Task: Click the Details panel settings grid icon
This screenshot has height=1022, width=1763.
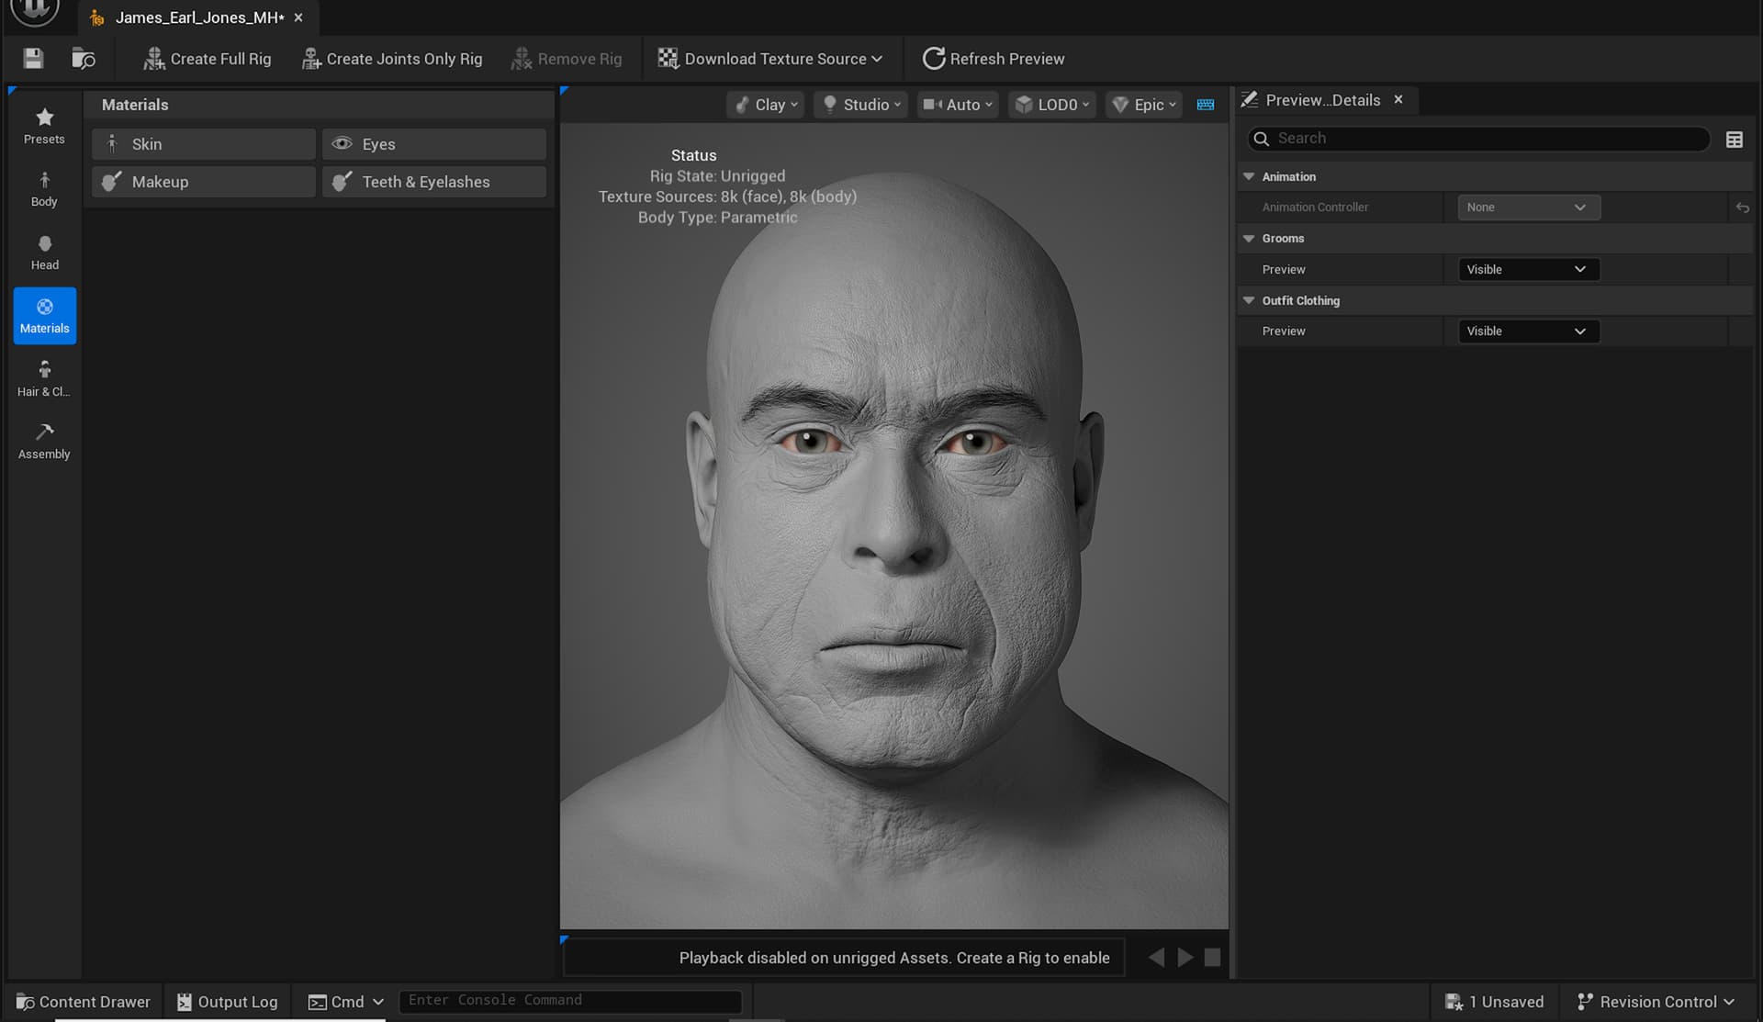Action: (x=1734, y=140)
